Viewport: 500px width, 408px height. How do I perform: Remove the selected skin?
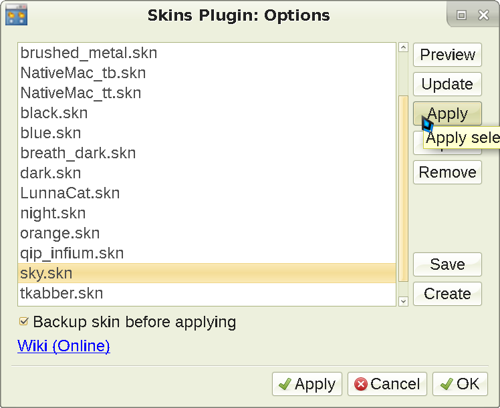[447, 172]
